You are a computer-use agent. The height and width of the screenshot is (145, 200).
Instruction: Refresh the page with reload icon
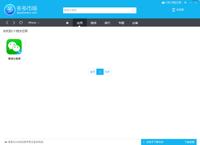(x=21, y=23)
